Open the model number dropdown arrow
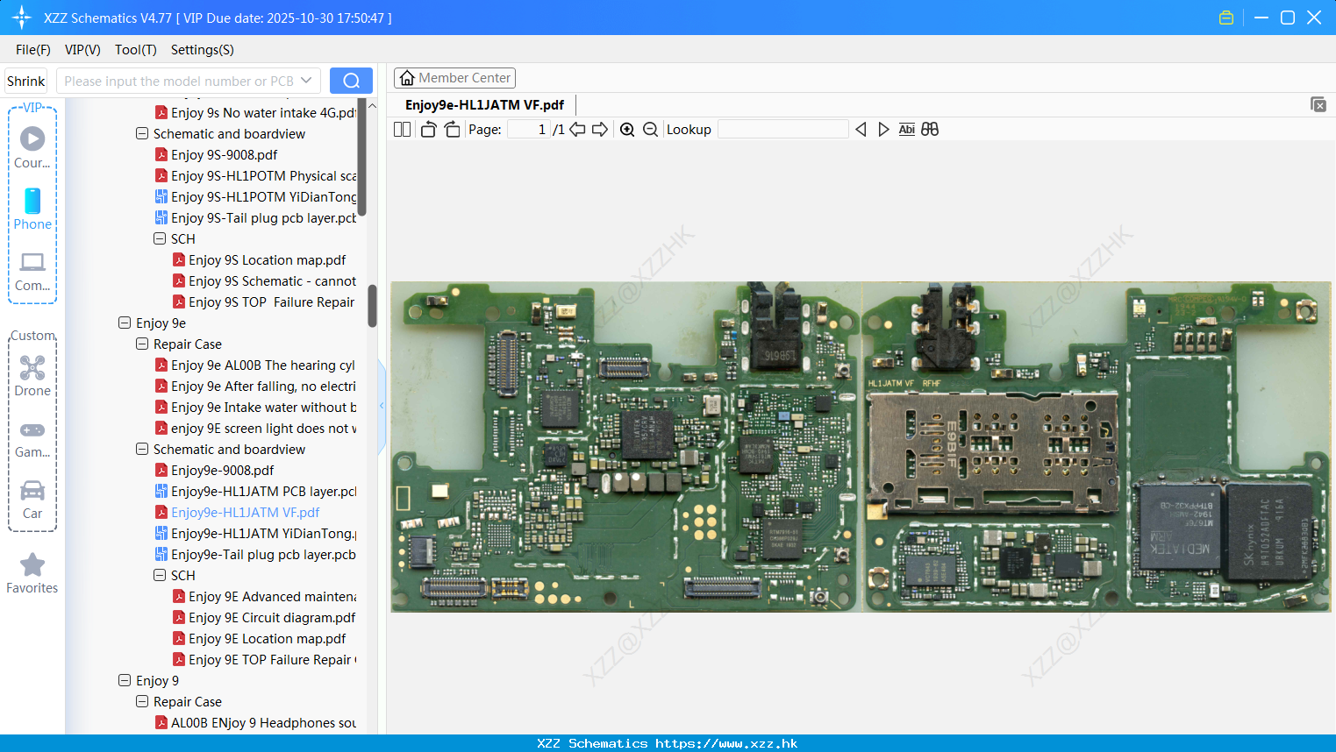1336x752 pixels. [x=306, y=81]
